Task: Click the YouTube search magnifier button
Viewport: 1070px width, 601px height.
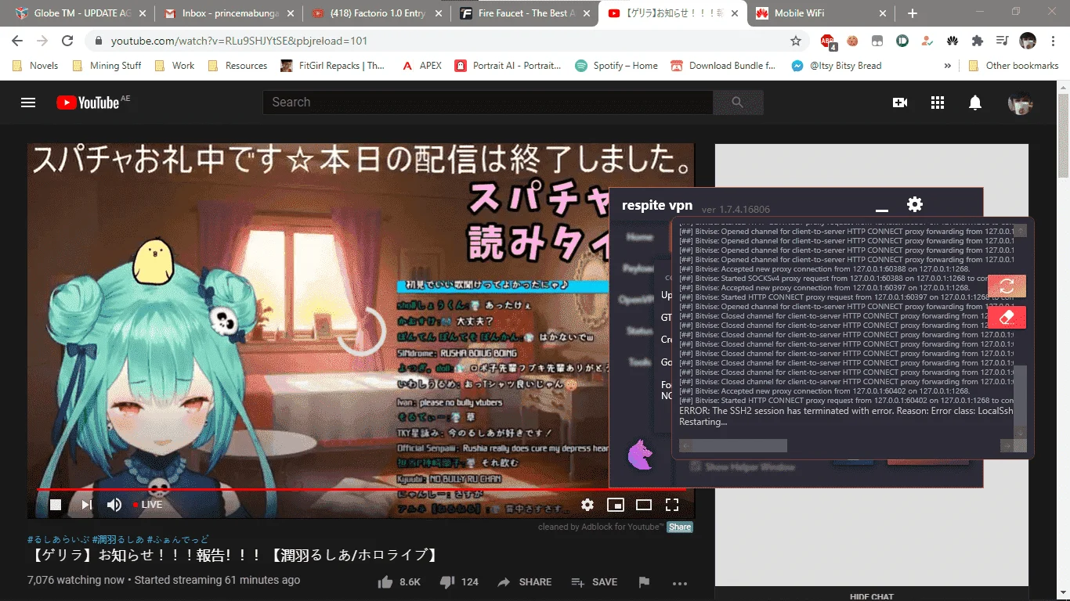Action: coord(737,103)
